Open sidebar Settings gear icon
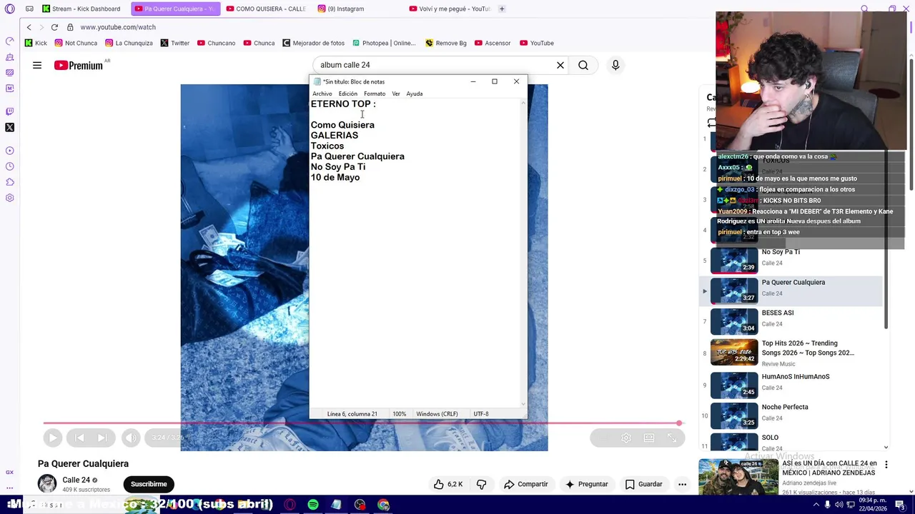Image resolution: width=915 pixels, height=514 pixels. click(x=10, y=198)
